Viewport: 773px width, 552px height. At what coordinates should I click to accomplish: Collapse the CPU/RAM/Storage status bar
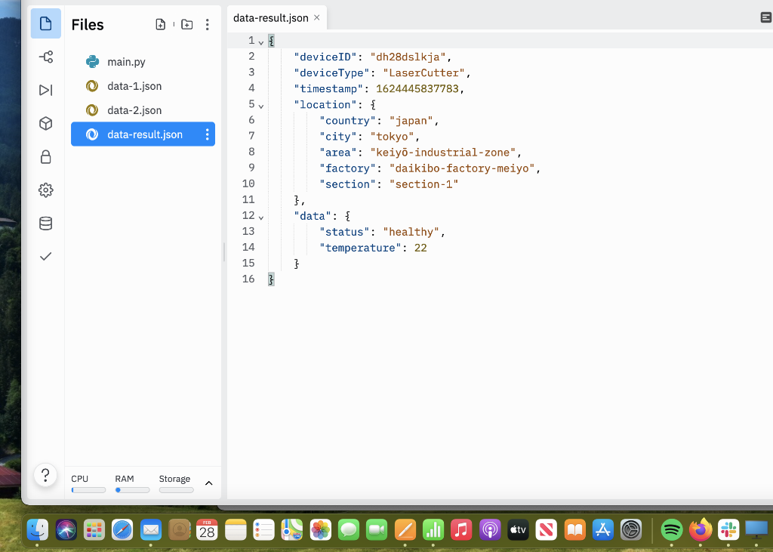208,481
